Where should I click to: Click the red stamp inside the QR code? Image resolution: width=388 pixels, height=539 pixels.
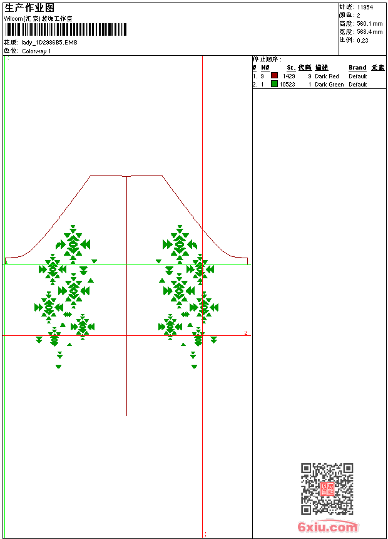327,489
